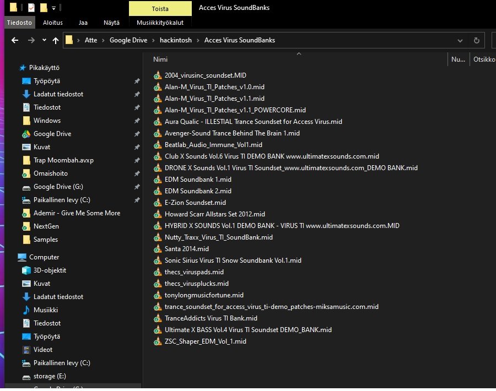Click Acces Virus SoundBanks breadcrumb
This screenshot has height=391, width=496.
click(240, 40)
